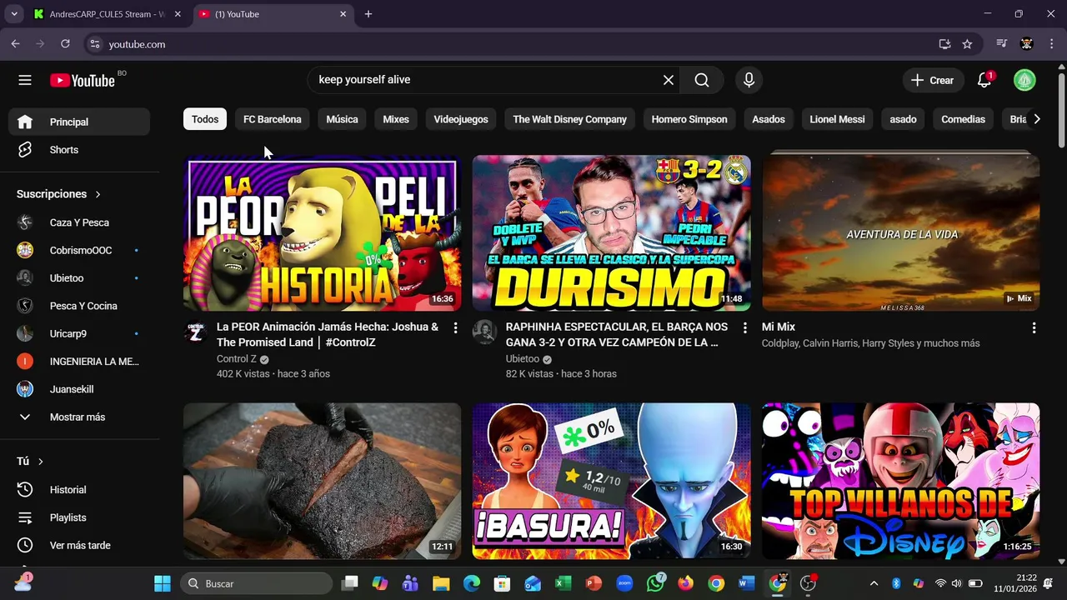The image size is (1067, 600).
Task: Bookmark this page with the star
Action: (x=967, y=44)
